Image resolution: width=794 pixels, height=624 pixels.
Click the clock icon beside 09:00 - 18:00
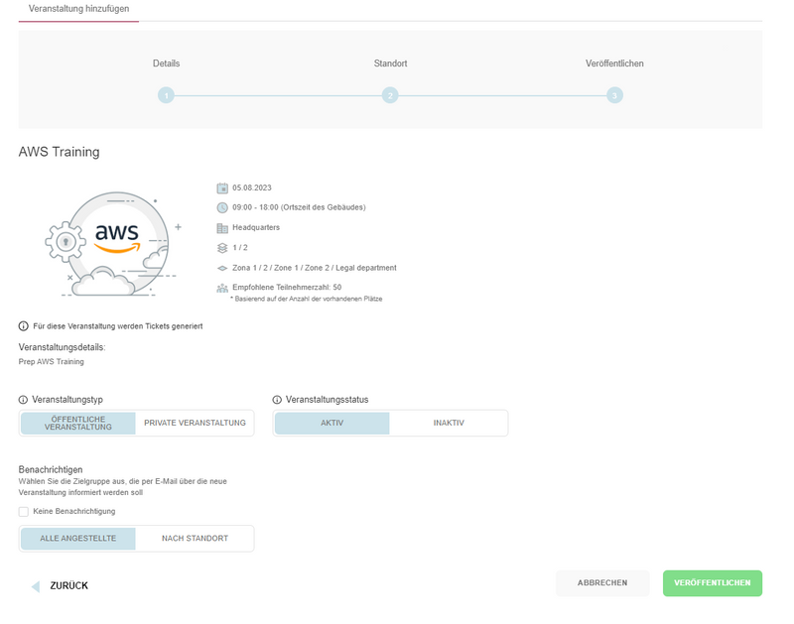[x=222, y=207]
